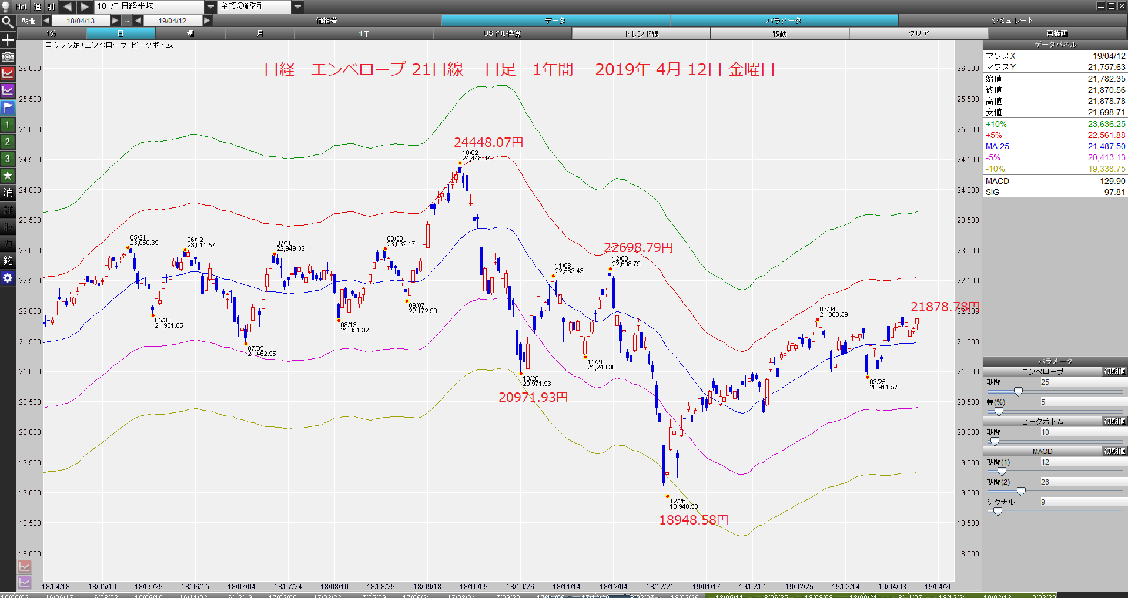Reset MACD with 初期値 button
This screenshot has width=1128, height=598.
coord(1114,451)
